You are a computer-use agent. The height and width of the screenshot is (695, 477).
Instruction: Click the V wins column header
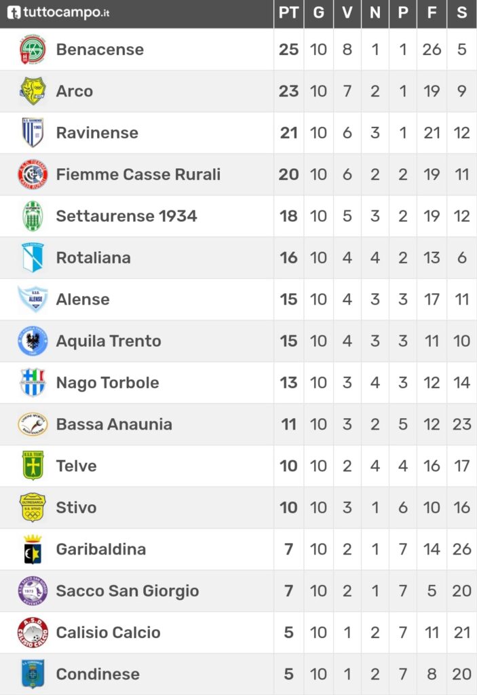pyautogui.click(x=347, y=13)
